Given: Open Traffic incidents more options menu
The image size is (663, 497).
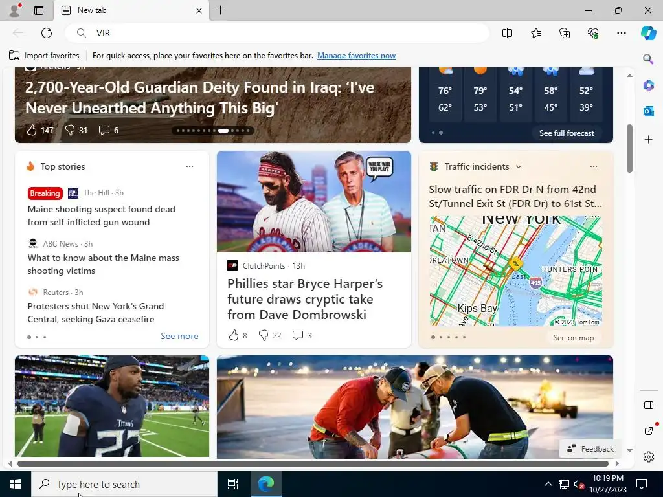Looking at the screenshot, I should pyautogui.click(x=594, y=166).
